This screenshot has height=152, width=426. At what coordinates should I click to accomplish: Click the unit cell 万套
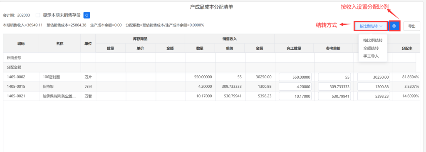coord(88,96)
